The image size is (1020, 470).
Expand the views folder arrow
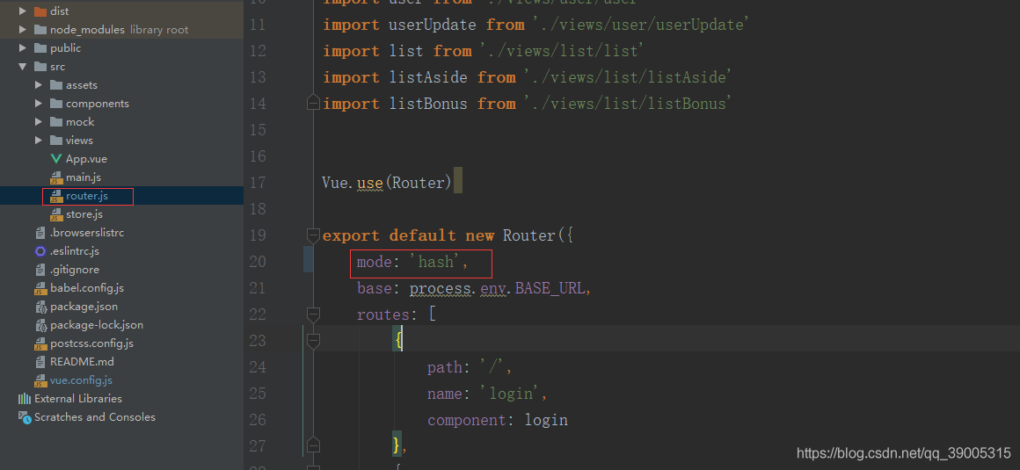click(x=39, y=141)
